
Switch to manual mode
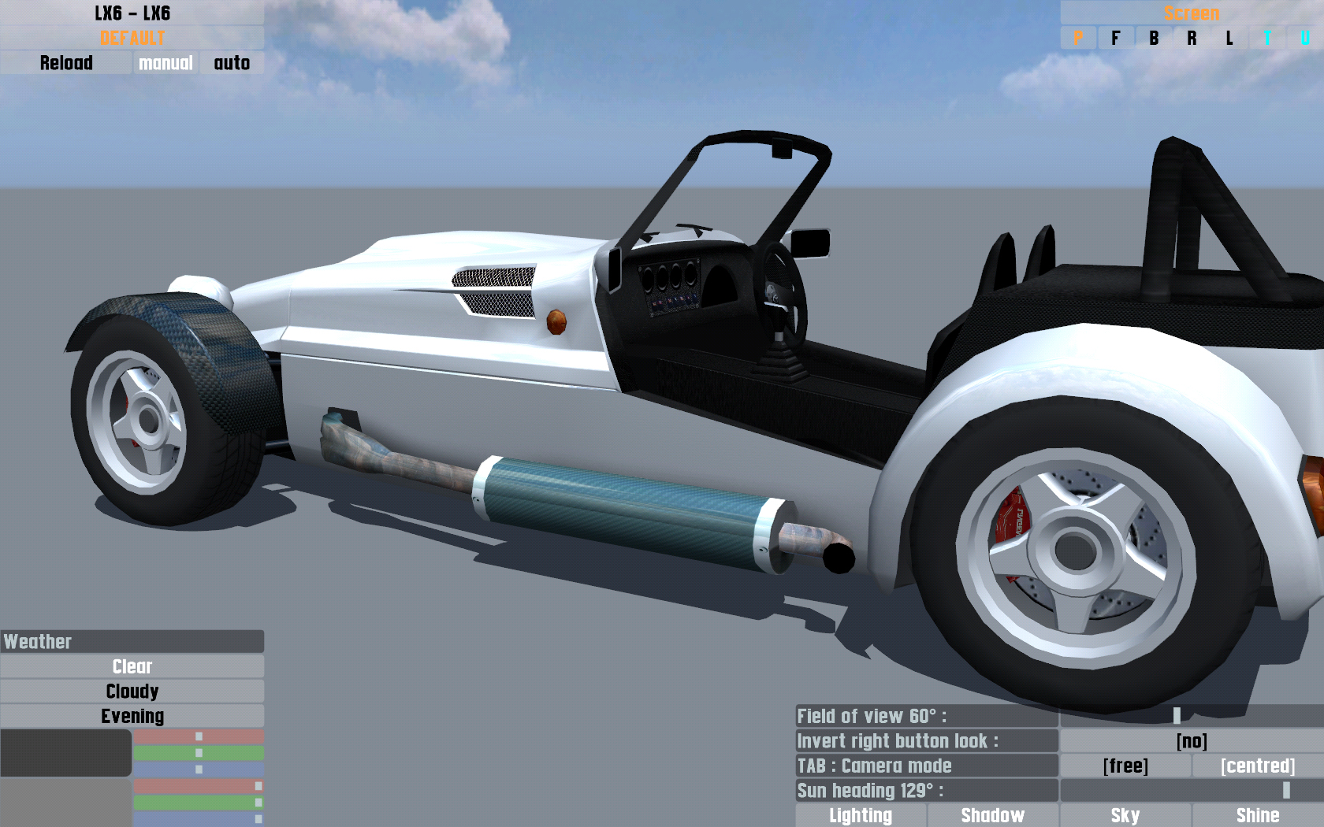click(x=165, y=63)
